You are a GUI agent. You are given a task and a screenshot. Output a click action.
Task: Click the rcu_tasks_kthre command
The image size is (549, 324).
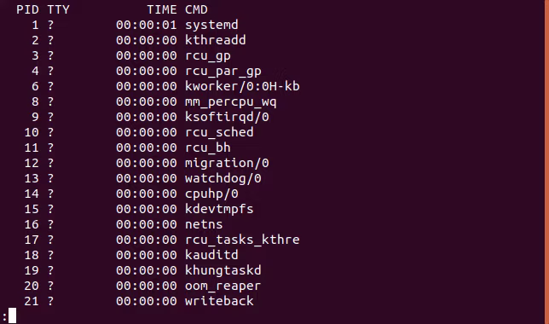[242, 240]
